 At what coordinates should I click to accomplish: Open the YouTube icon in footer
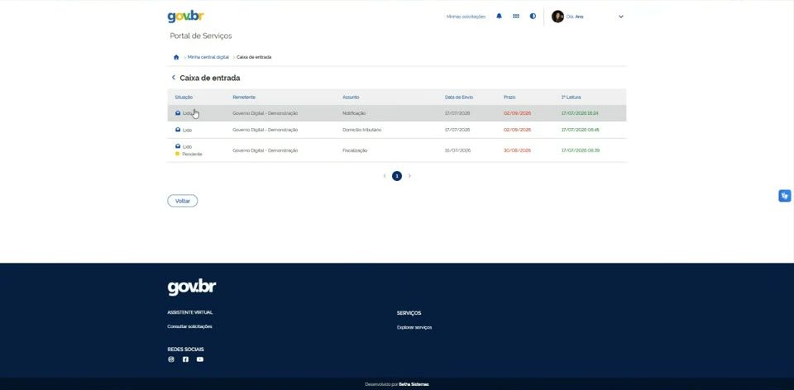(x=200, y=359)
